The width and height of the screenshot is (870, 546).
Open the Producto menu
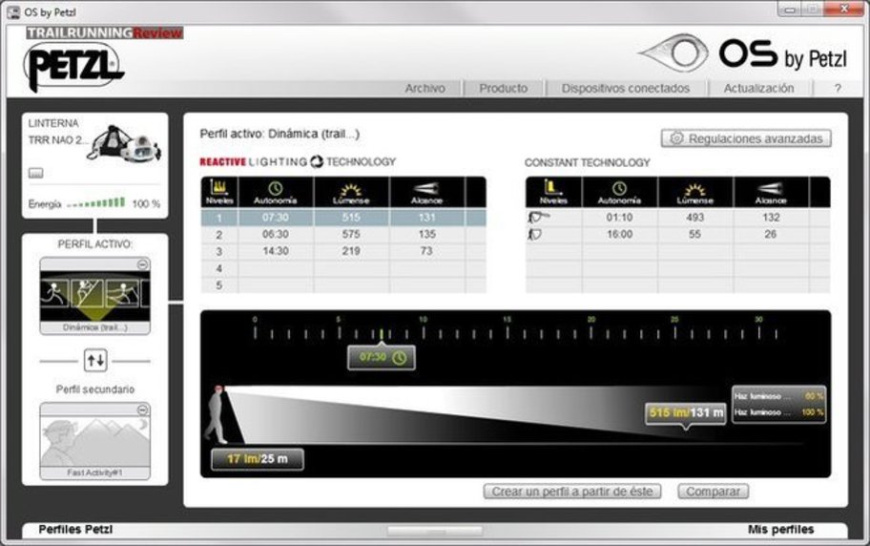click(504, 89)
